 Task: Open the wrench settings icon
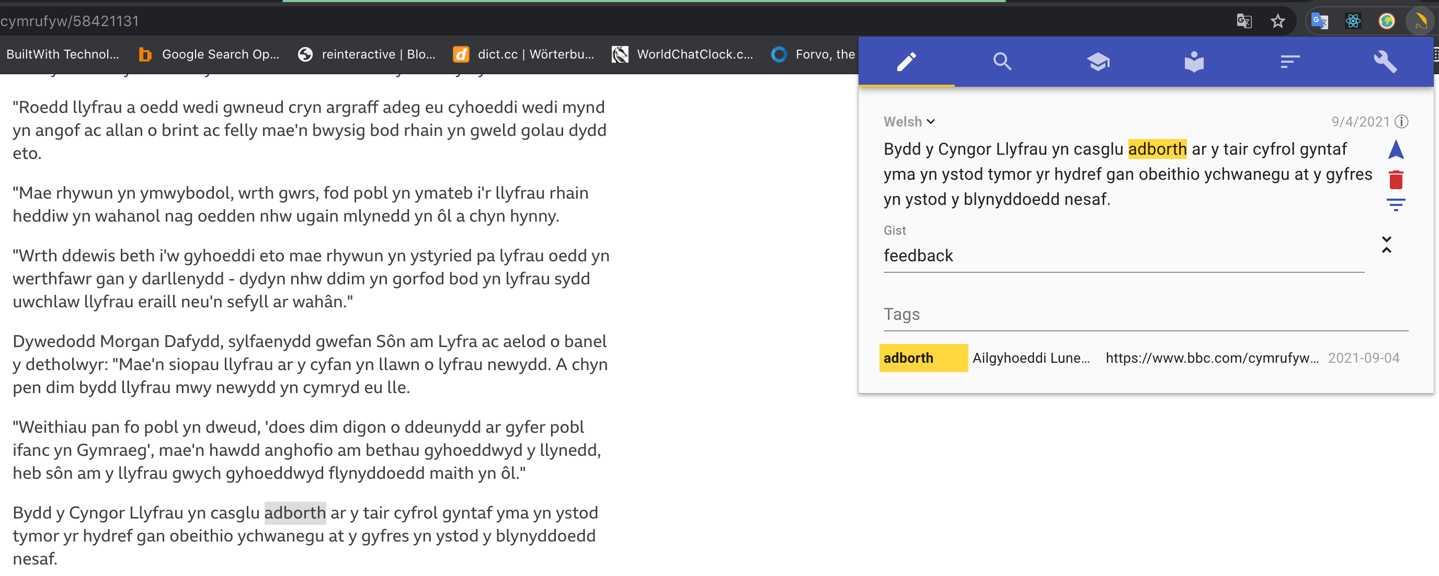(x=1385, y=61)
